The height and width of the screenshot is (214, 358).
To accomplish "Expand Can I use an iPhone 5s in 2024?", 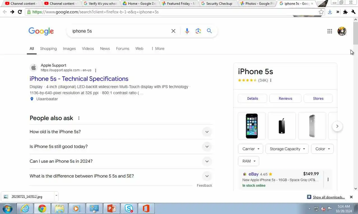I will [x=121, y=161].
